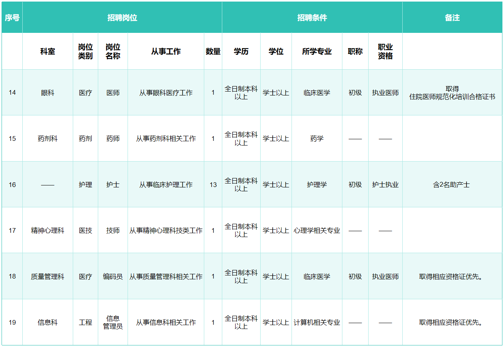Click the 科室 sub-header
Image resolution: width=504 pixels, height=347 pixels.
[48, 52]
